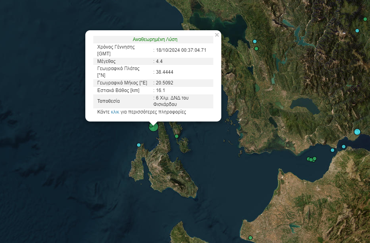
Task: Click the 'κλικ' link for more information
Action: [x=115, y=112]
